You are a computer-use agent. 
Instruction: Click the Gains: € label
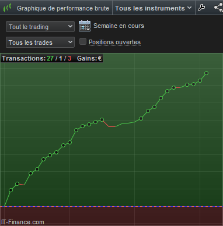pos(89,58)
